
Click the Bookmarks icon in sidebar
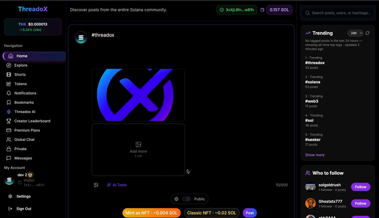point(9,102)
